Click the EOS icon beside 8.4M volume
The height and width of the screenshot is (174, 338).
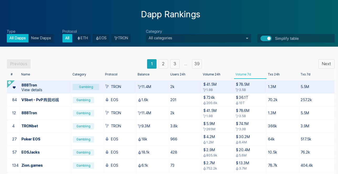pyautogui.click(x=237, y=142)
